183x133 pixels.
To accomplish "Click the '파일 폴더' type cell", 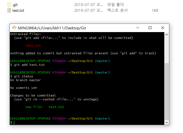I will click(x=115, y=5).
